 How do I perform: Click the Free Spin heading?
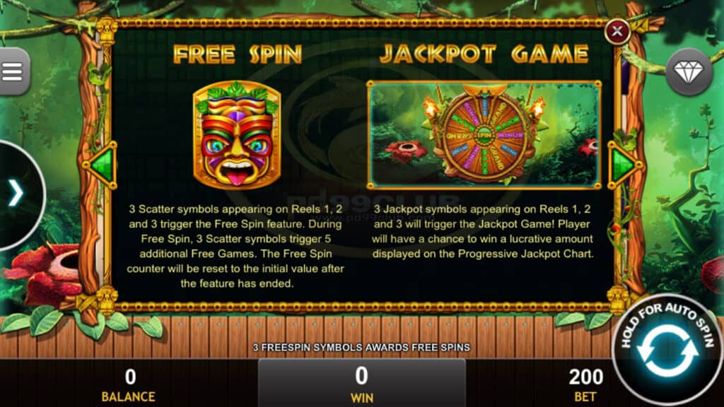coord(238,54)
